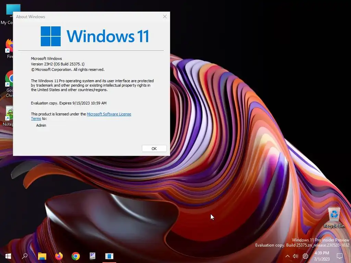
Task: Open the volume speaker control
Action: pyautogui.click(x=296, y=256)
